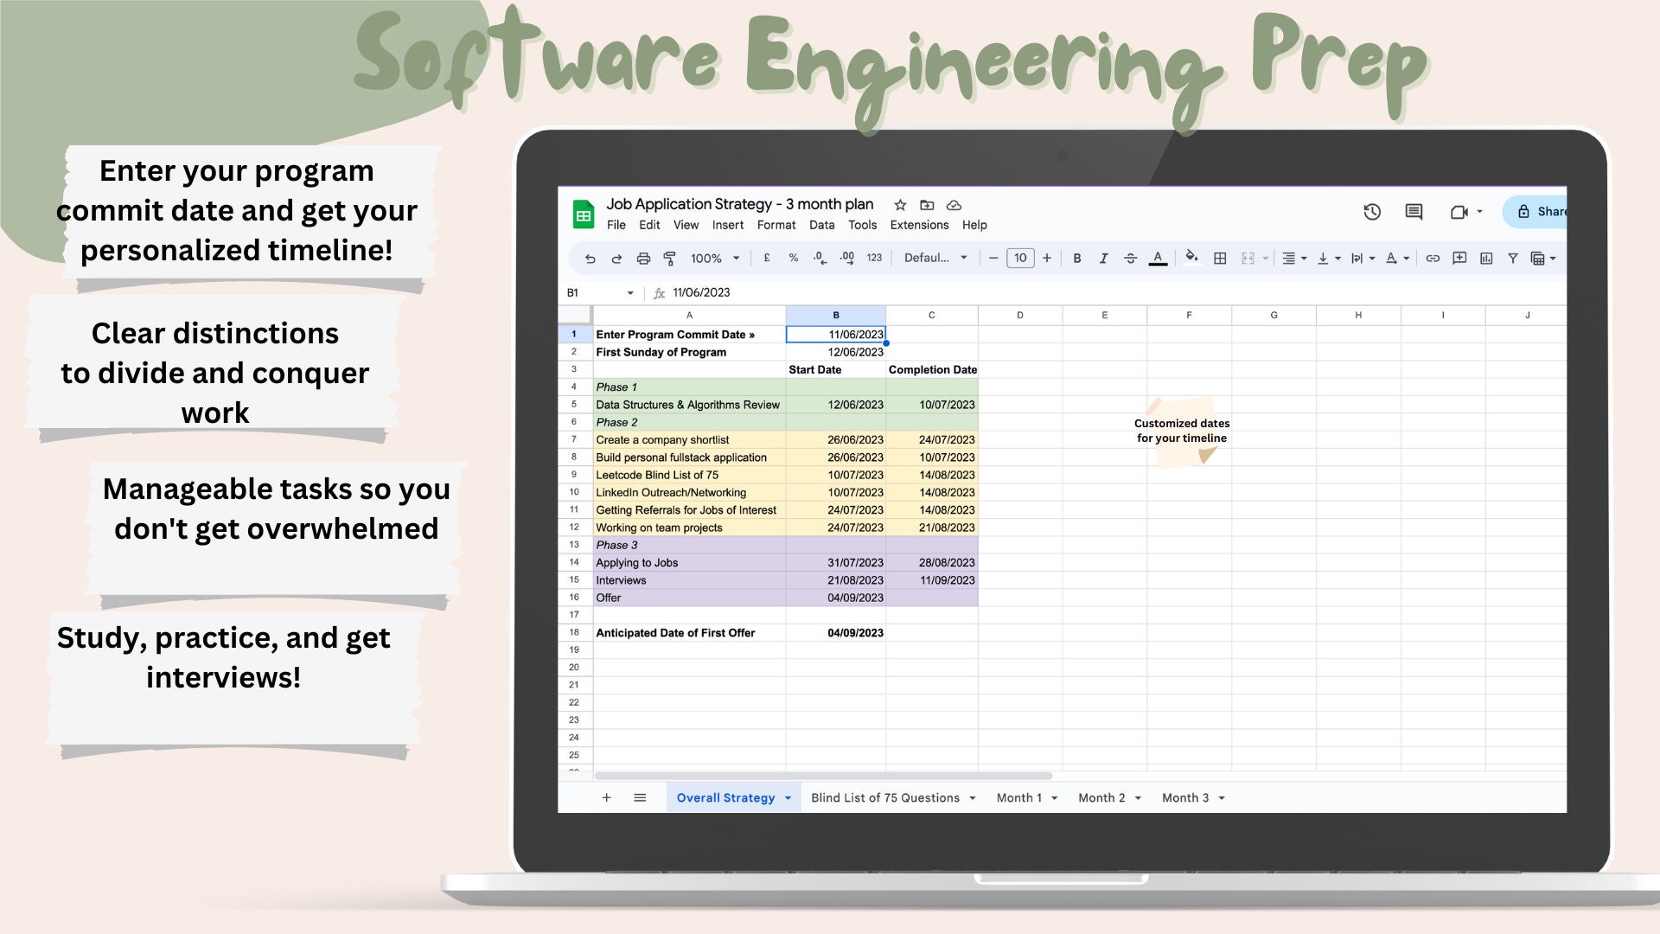Open the zoom level dropdown

click(718, 258)
